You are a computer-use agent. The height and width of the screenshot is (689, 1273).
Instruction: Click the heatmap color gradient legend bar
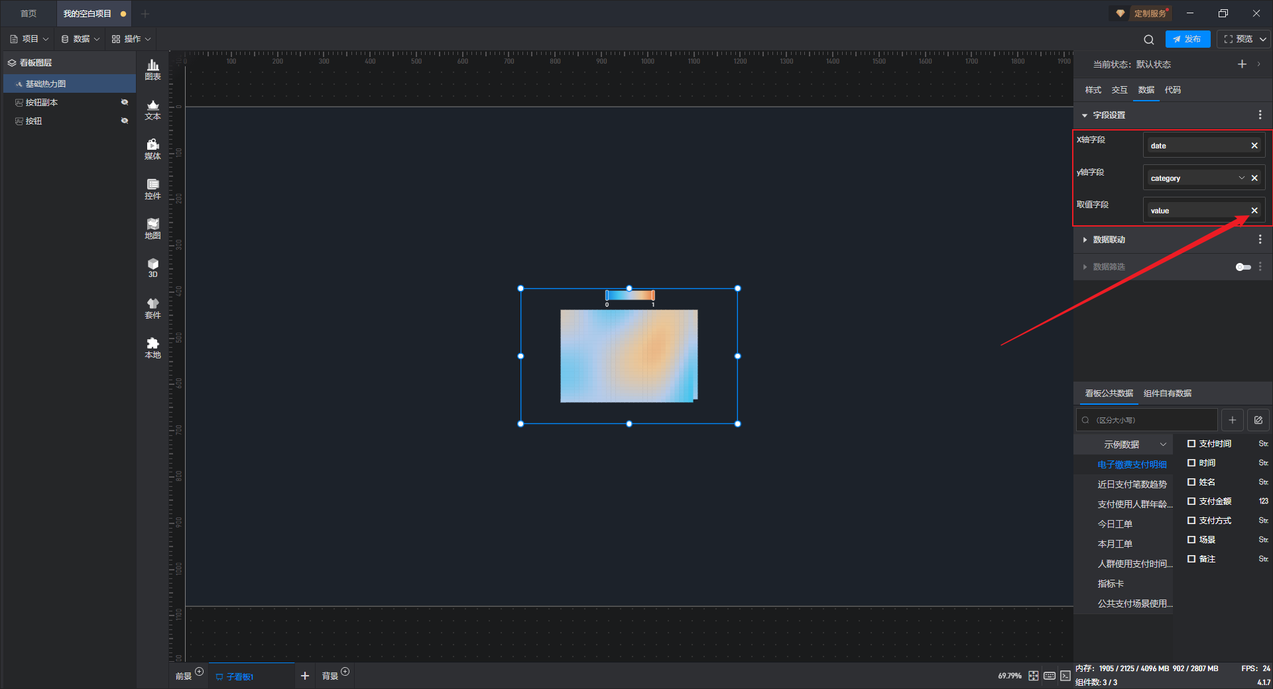coord(630,295)
